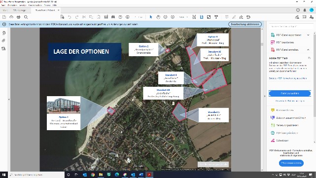Switch to the Werkzeuge tab
316x178 pixels.
tap(20, 10)
